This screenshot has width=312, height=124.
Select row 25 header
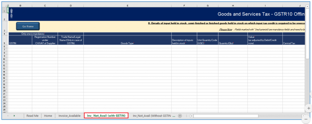pyautogui.click(x=4, y=106)
